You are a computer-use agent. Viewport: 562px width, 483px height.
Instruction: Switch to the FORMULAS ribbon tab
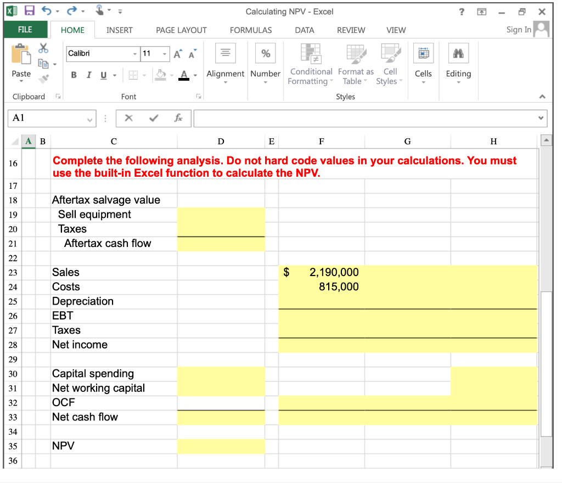[251, 30]
